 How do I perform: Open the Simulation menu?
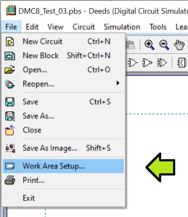coord(122,27)
